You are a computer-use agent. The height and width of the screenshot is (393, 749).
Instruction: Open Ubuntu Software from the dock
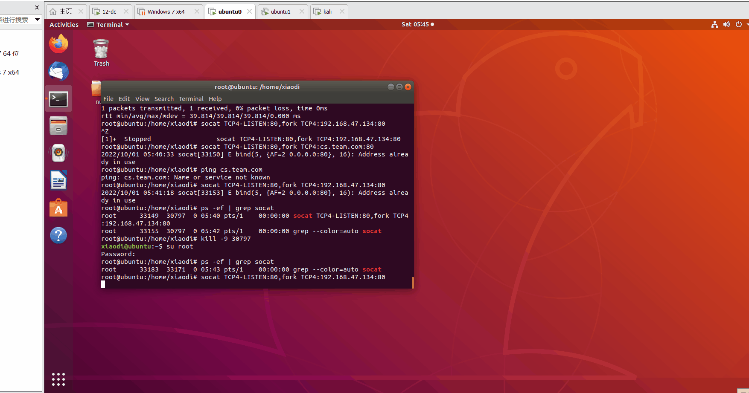click(x=58, y=208)
